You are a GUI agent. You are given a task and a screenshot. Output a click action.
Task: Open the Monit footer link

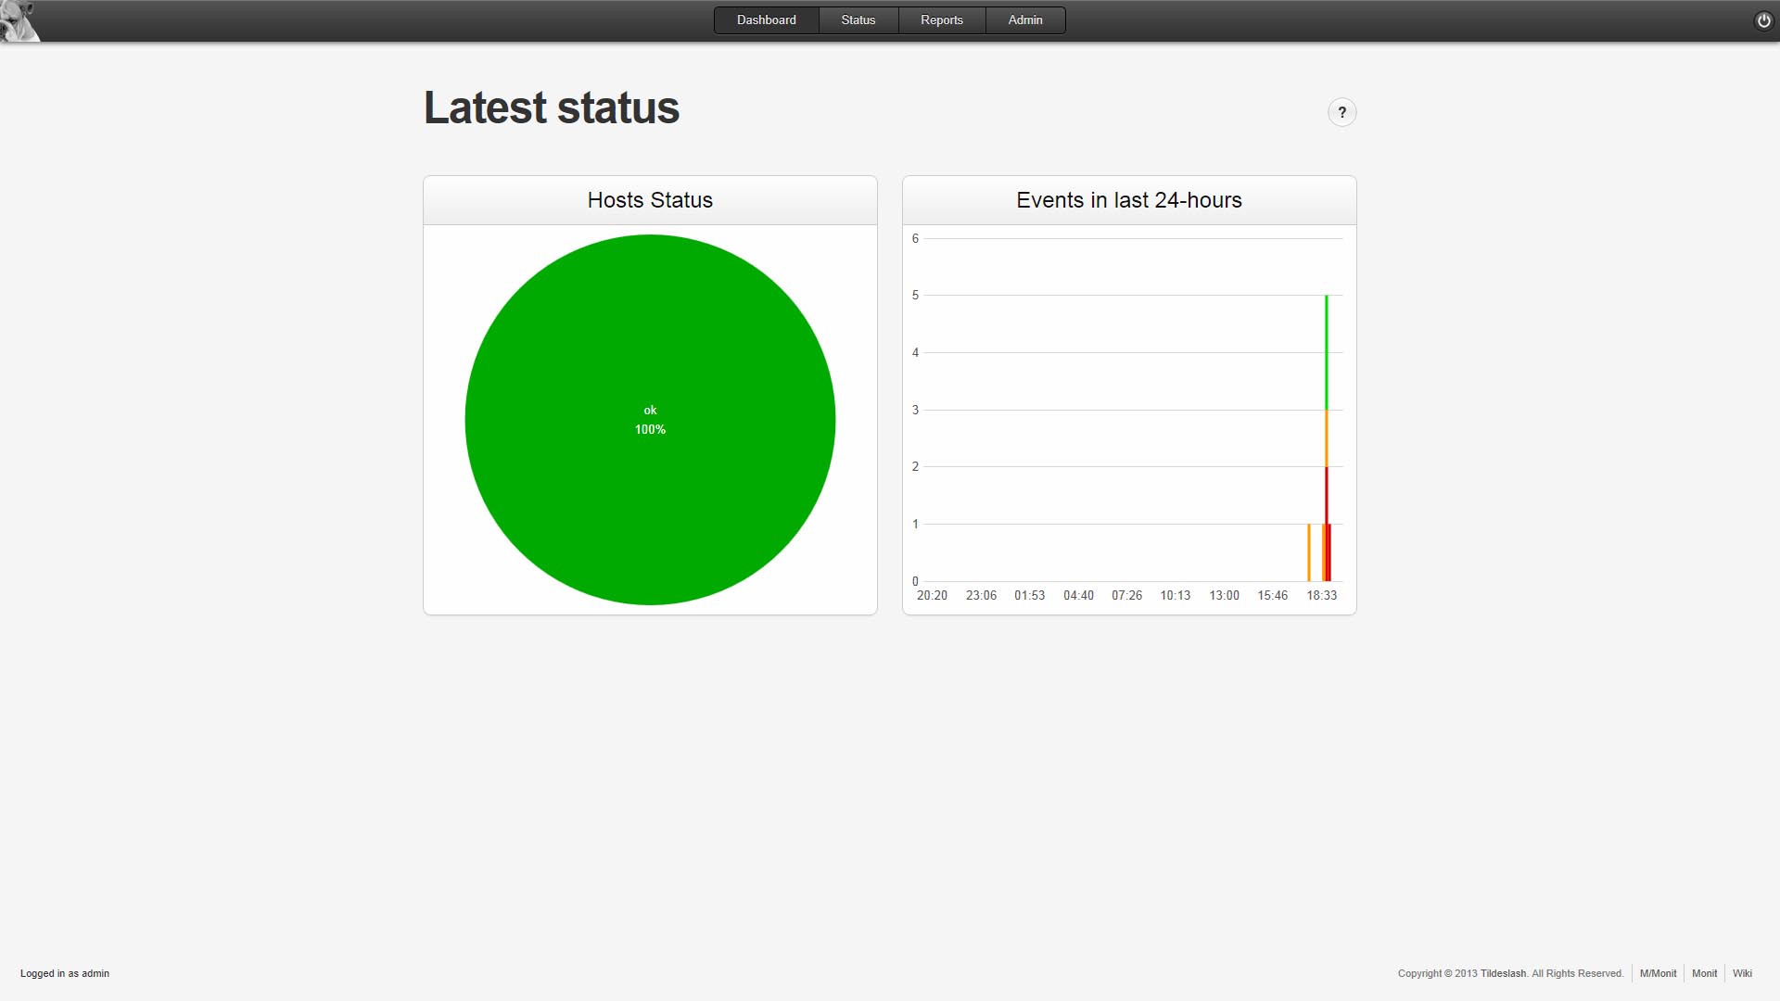pos(1704,973)
